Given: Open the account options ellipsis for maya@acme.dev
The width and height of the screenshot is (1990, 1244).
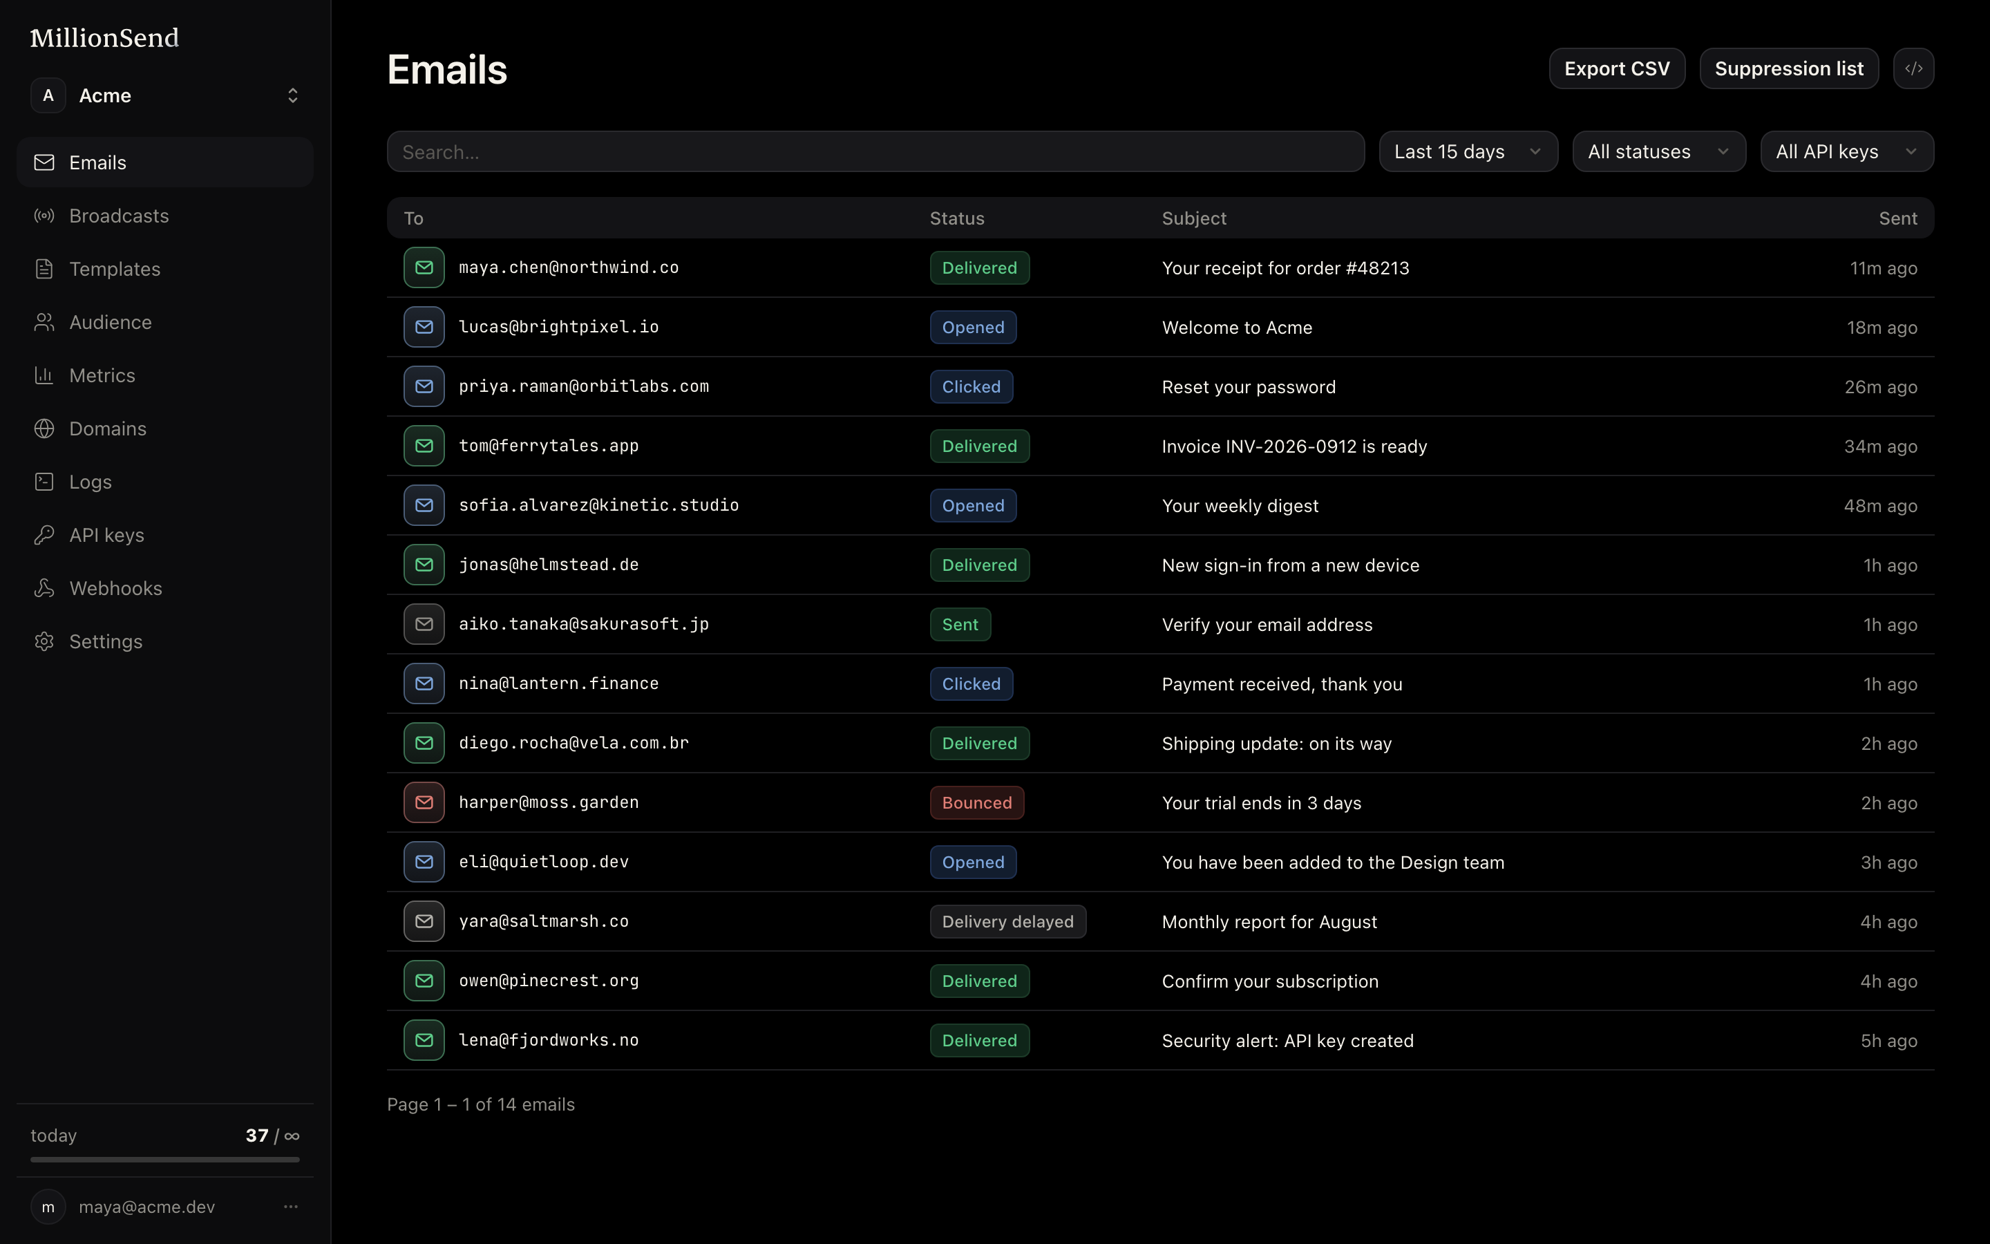Looking at the screenshot, I should point(290,1206).
